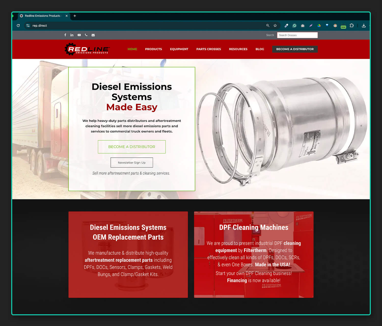This screenshot has height=326, width=382.
Task: Click the 'Search' label beside the search box
Action: point(270,35)
